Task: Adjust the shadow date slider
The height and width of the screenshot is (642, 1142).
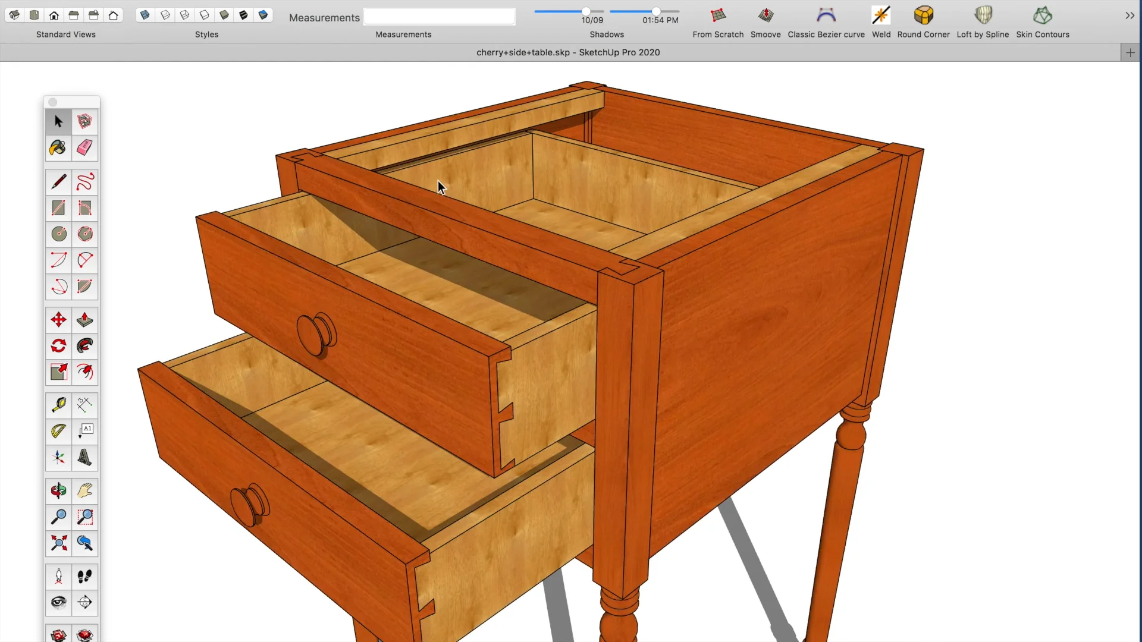Action: click(586, 11)
